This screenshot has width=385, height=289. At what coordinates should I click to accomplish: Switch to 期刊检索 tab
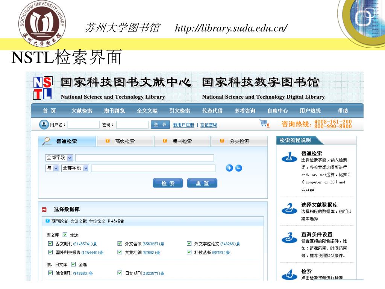click(x=182, y=141)
